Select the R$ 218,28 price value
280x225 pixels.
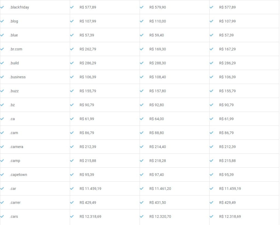point(157,161)
